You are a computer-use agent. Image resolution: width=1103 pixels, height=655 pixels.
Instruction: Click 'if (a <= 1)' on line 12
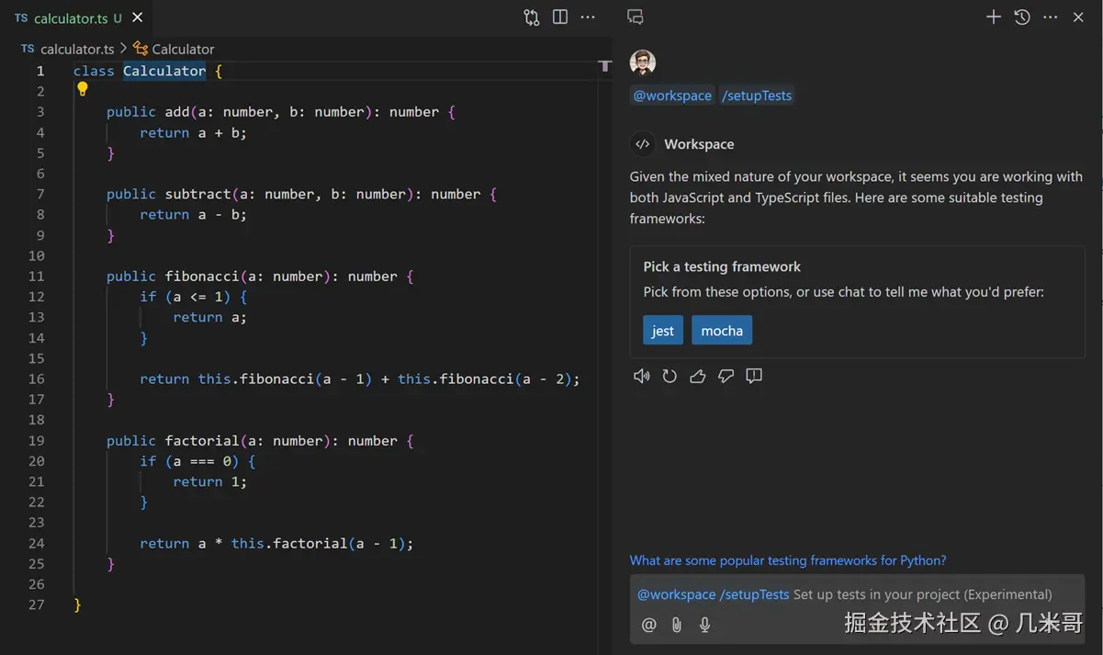(x=186, y=297)
